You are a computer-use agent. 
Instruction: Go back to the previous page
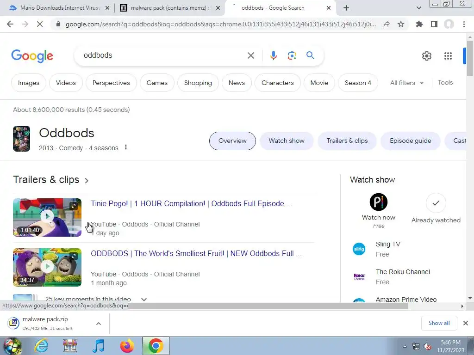tap(10, 24)
